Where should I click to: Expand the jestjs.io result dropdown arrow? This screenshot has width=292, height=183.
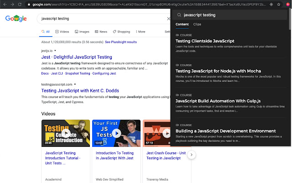55,51
